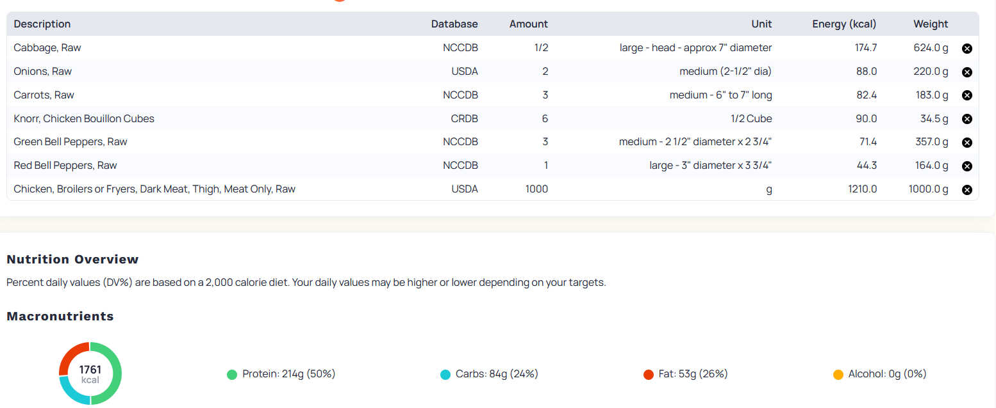Image resolution: width=996 pixels, height=408 pixels.
Task: Delete Red Bell Peppers, Raw ingredient
Action: (x=967, y=166)
